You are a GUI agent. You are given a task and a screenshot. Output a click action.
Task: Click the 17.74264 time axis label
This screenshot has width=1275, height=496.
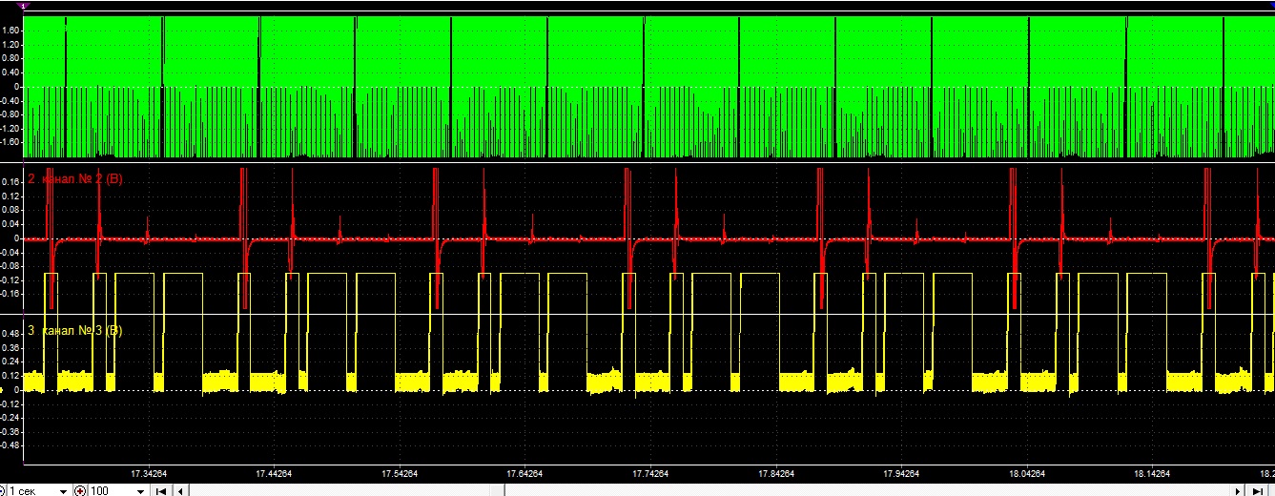[650, 473]
